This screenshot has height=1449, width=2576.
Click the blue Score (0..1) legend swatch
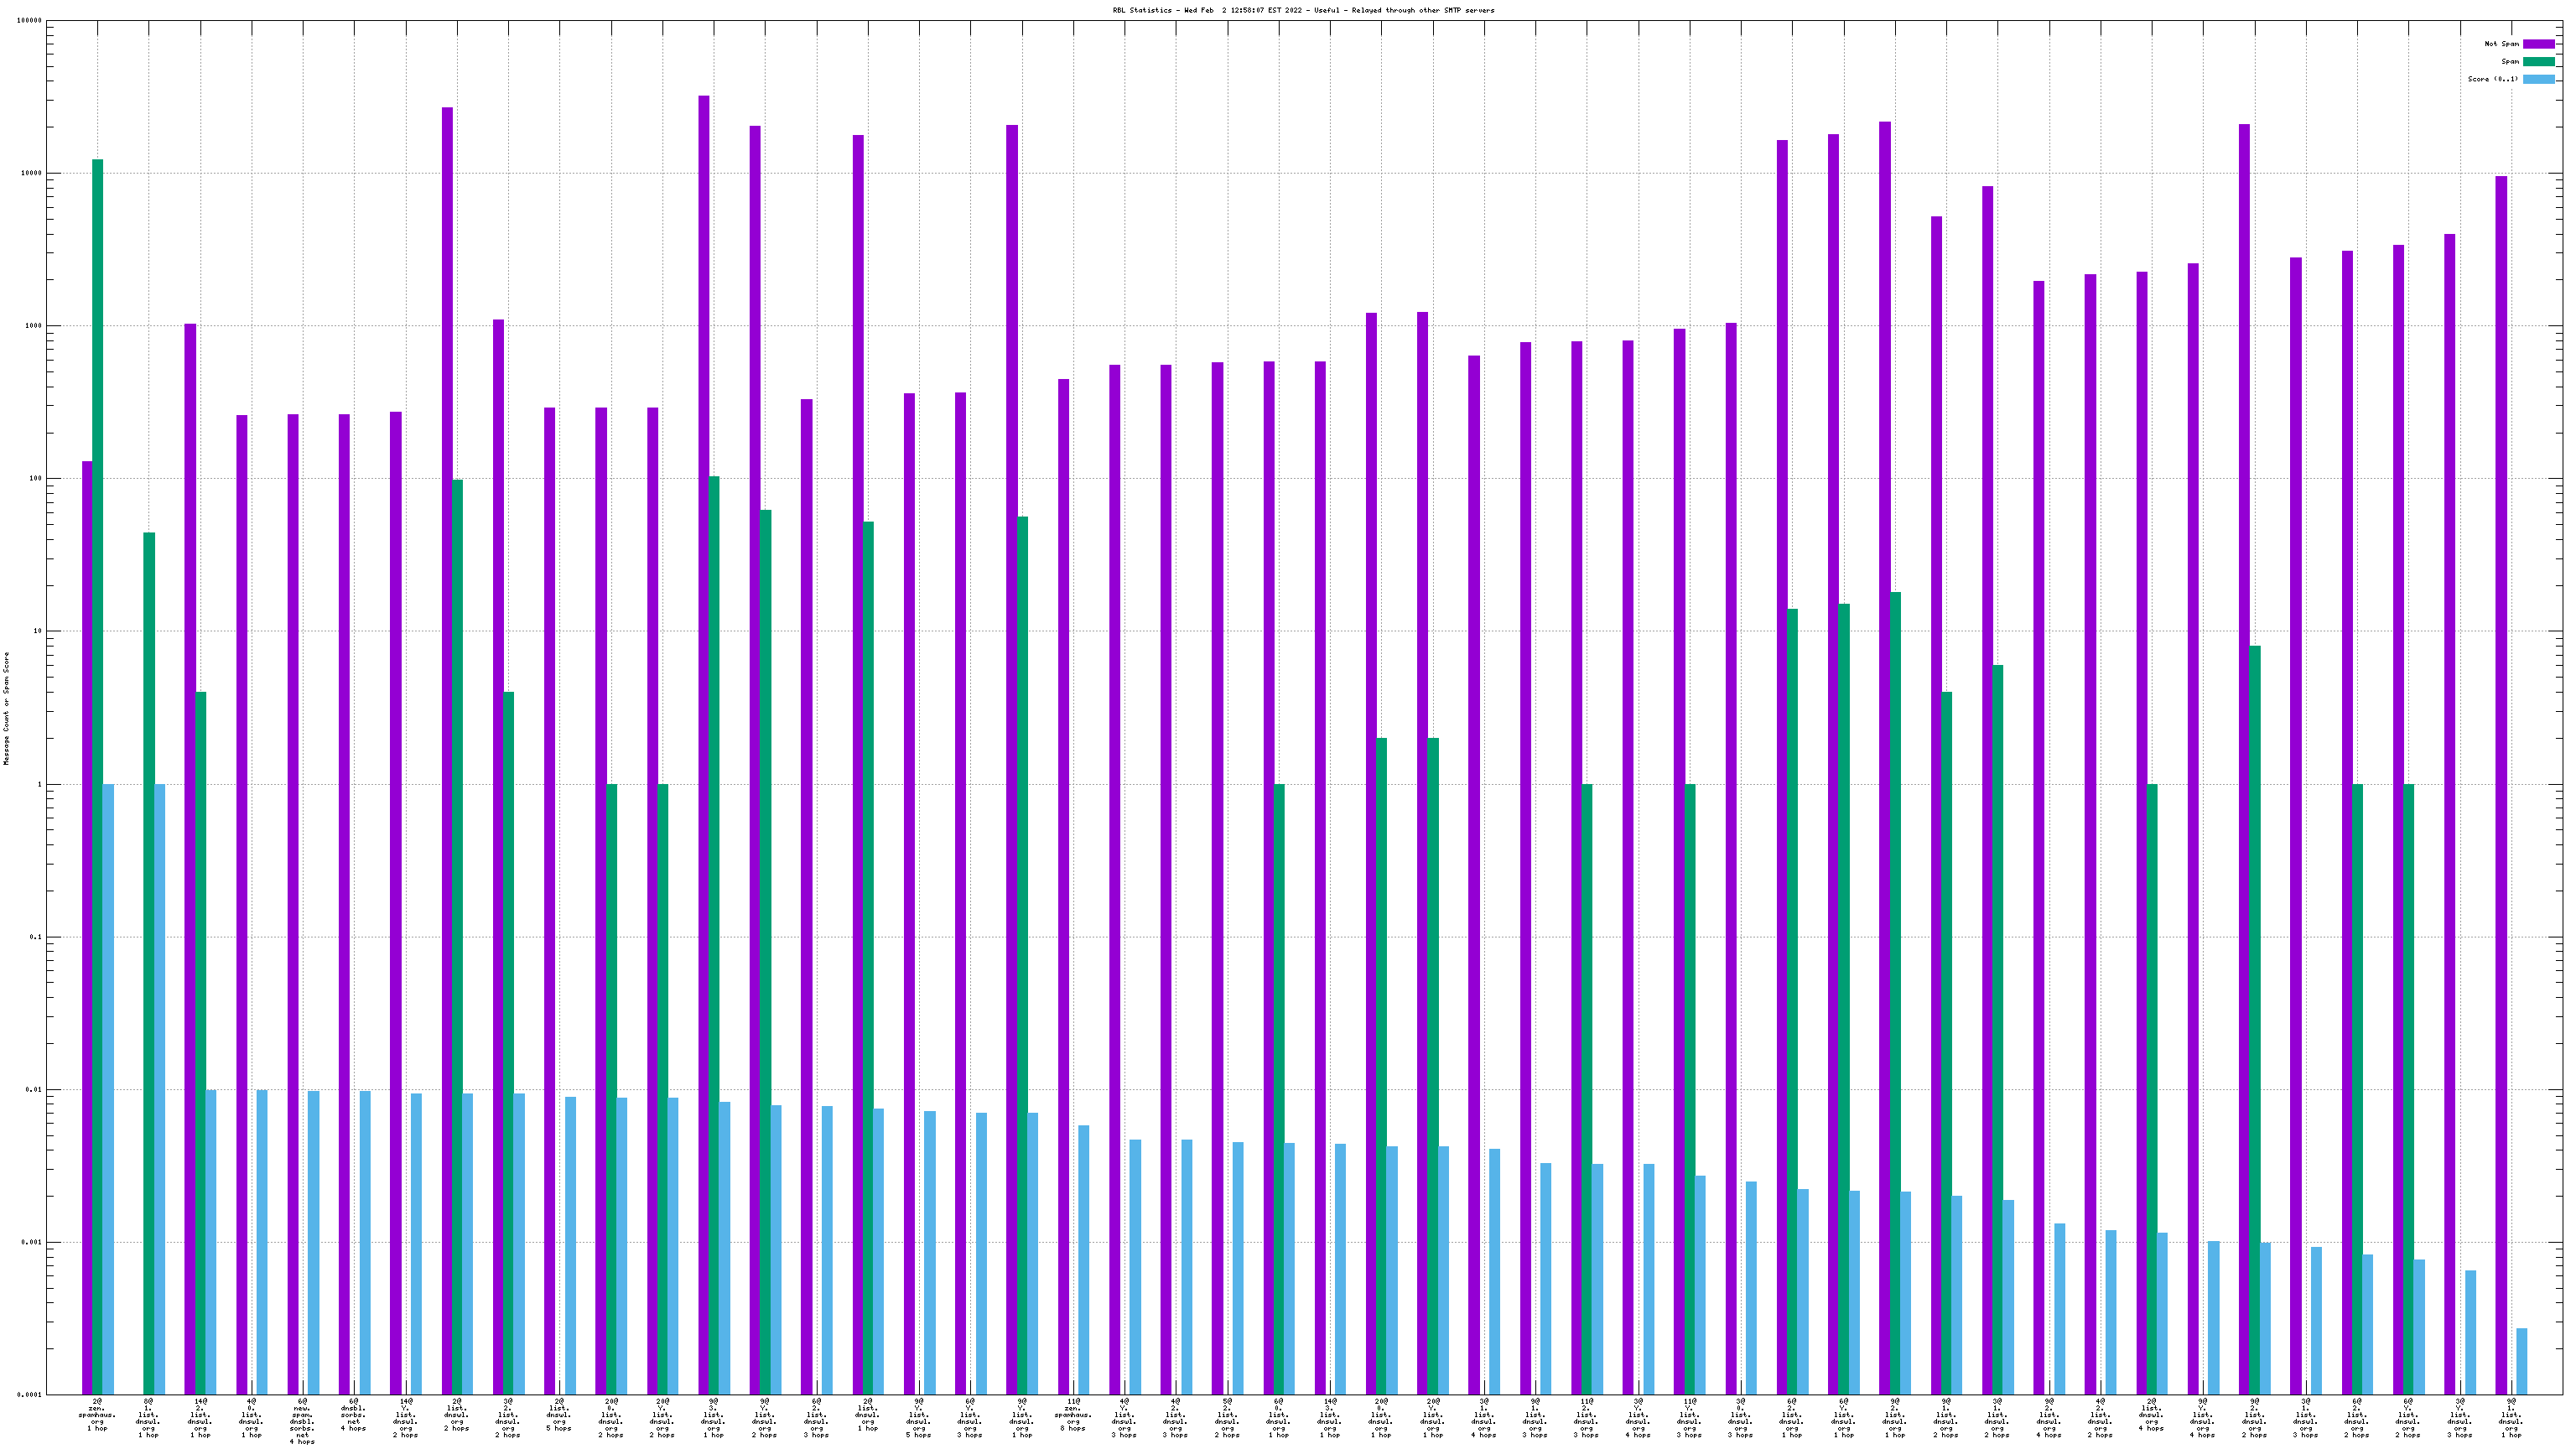[x=2538, y=79]
